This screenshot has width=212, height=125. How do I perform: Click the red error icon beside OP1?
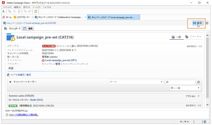click(43, 61)
